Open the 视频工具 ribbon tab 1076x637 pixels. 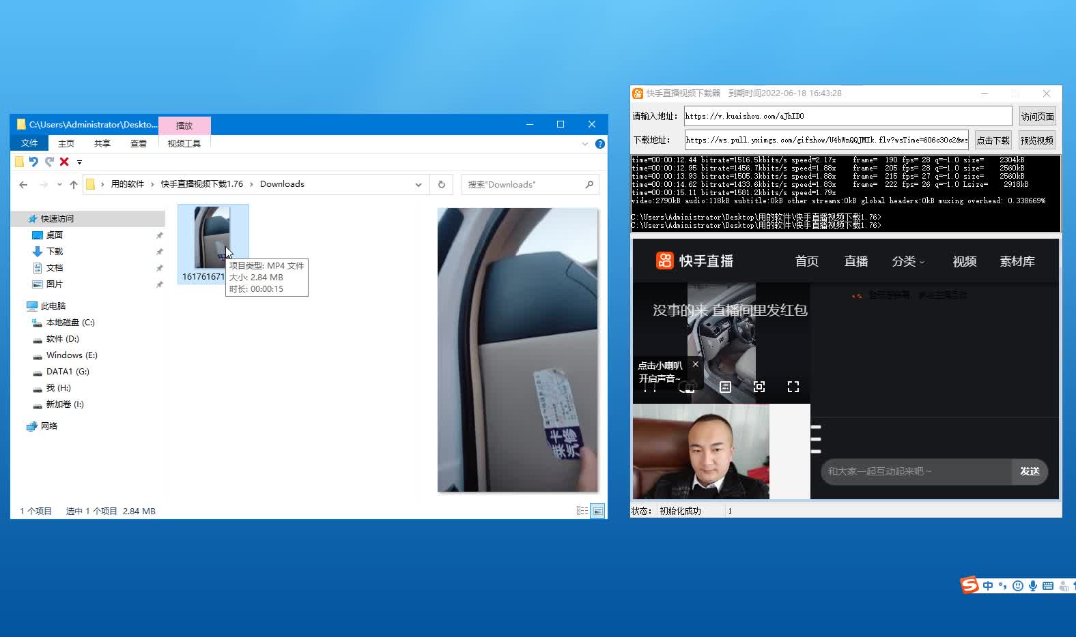(x=184, y=143)
